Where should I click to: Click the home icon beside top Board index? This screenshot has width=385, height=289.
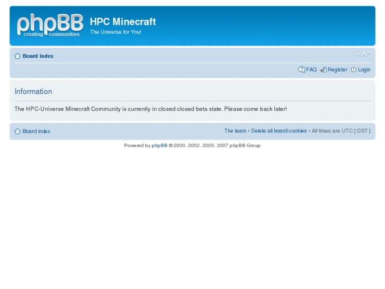click(x=17, y=56)
